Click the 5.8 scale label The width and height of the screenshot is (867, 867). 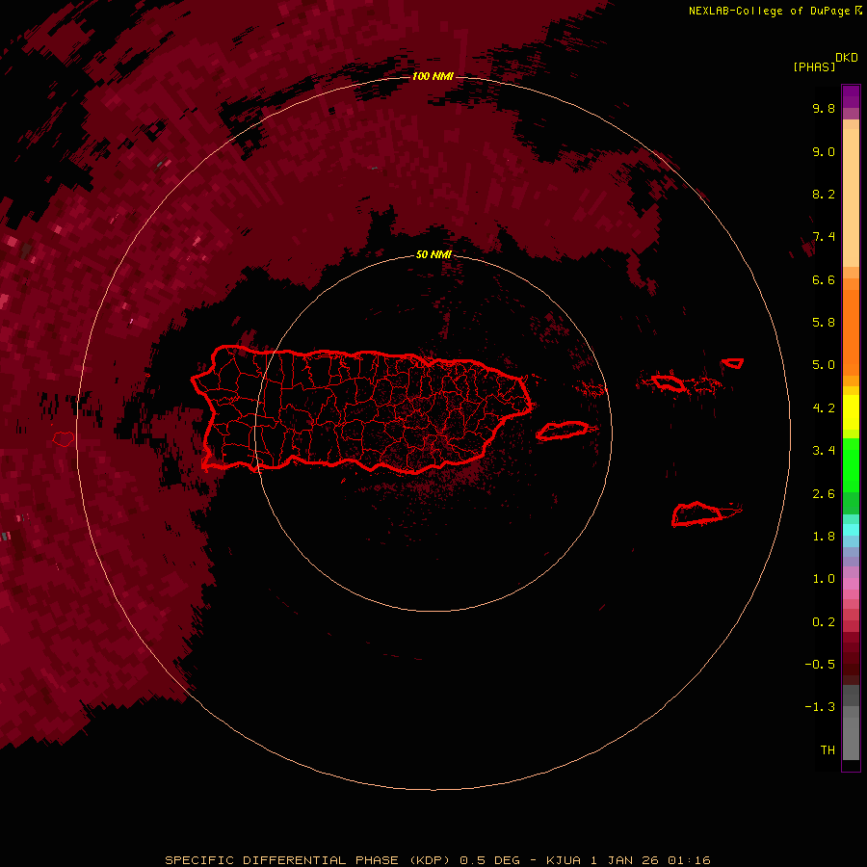[824, 323]
